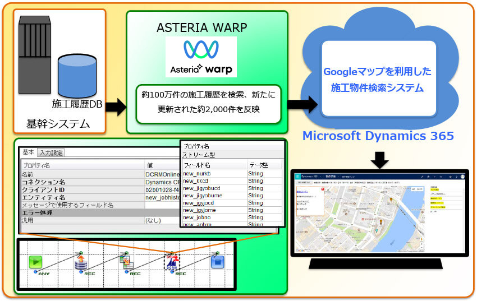Click the ANY stream label under Start
Viewport: 477px width, 301px height.
click(44, 274)
